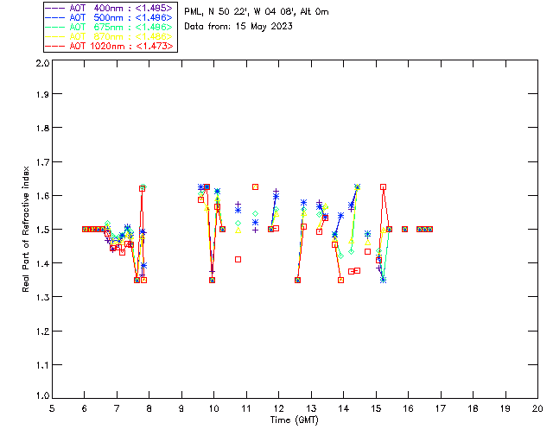The image size is (553, 442).
Task: Select legend entry AOT 675nm <1.496>
Action: 111,27
